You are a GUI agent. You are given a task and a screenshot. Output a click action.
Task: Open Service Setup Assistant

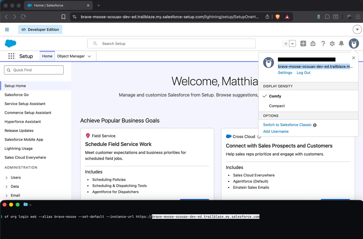[x=25, y=104]
